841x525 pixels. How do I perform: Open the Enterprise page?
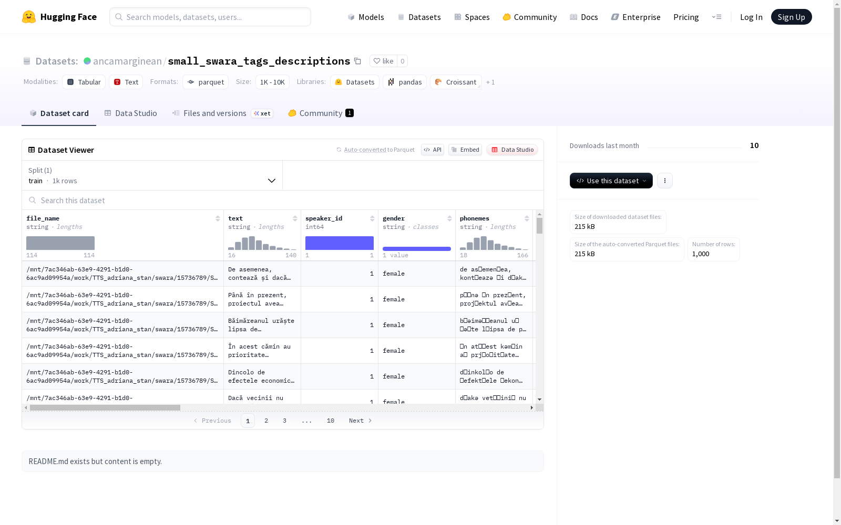[x=636, y=17]
